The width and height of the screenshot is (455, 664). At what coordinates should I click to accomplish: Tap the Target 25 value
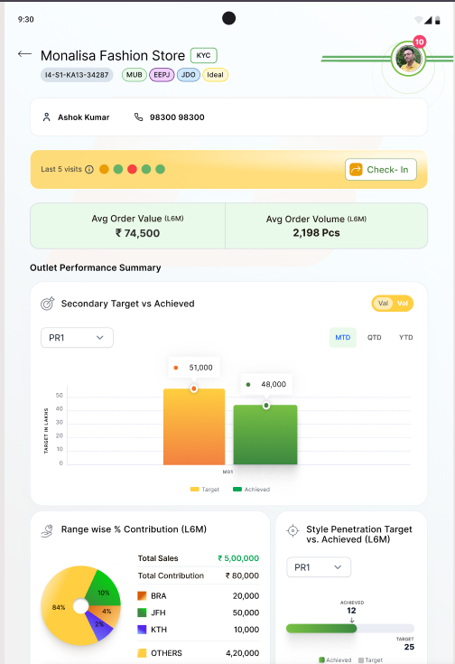coord(409,647)
